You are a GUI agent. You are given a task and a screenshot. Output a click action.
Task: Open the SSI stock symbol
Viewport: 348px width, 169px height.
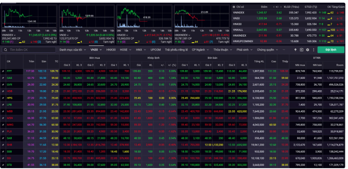click(9, 158)
